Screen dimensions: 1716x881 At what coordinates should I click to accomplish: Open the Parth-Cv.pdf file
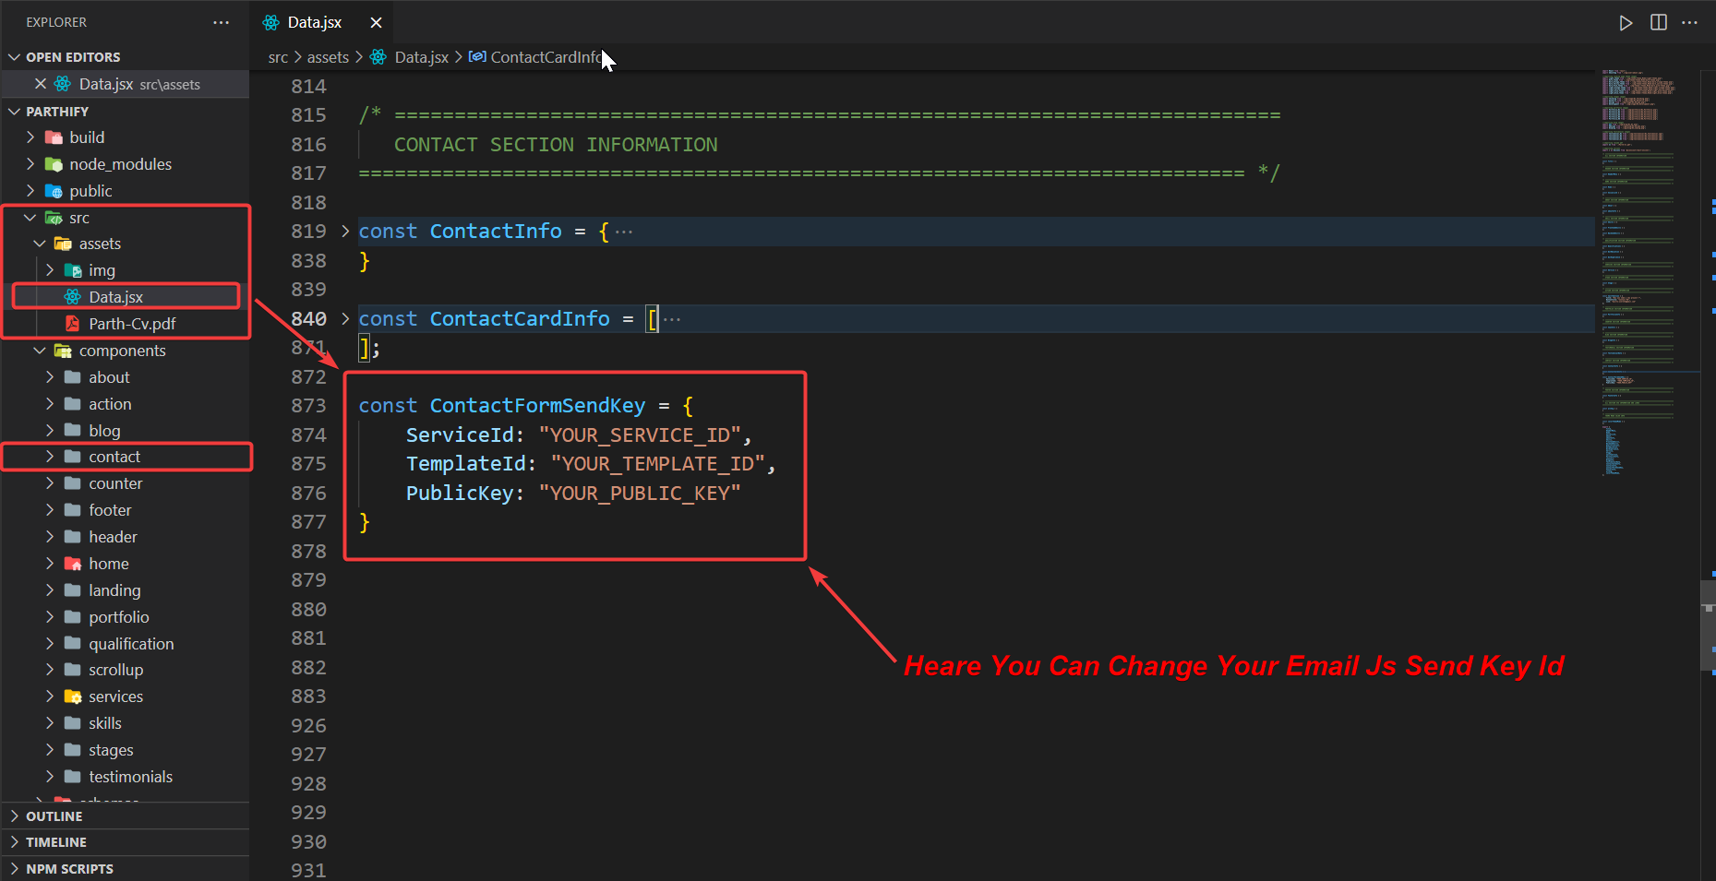click(132, 324)
